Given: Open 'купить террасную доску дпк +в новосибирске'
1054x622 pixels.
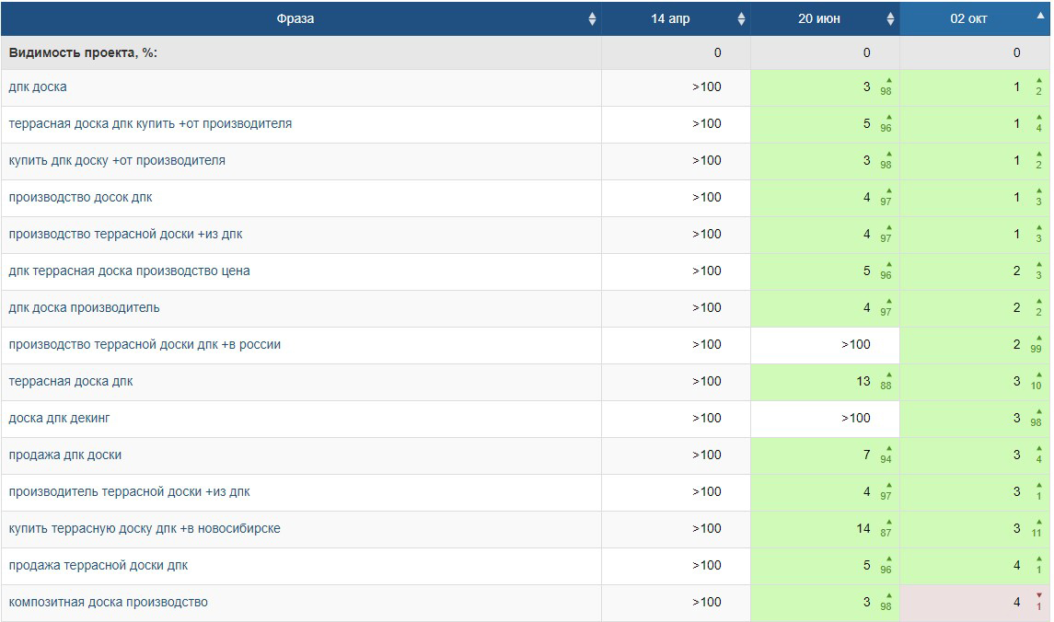Looking at the screenshot, I should 145,529.
